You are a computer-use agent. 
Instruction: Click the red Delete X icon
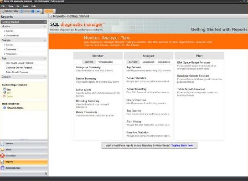pyautogui.click(x=4, y=96)
